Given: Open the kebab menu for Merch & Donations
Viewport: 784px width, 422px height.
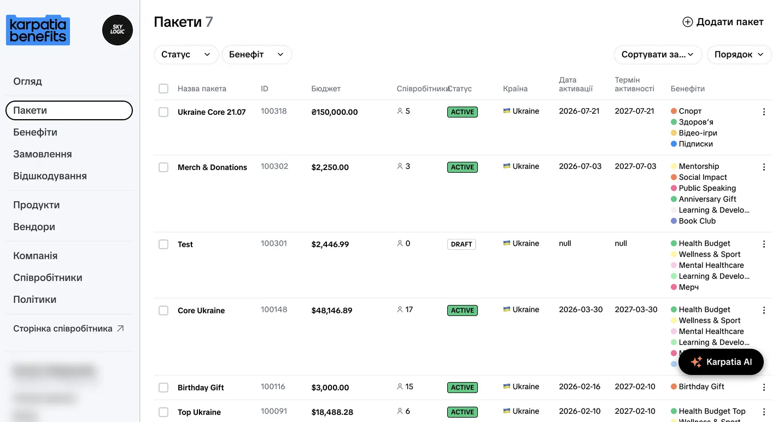Looking at the screenshot, I should point(764,167).
